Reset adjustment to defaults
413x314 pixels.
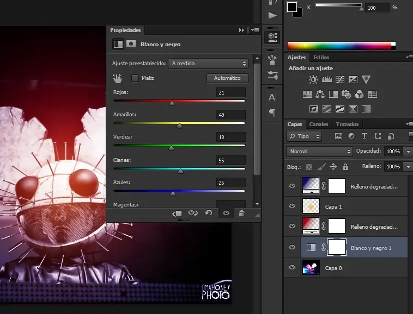209,213
